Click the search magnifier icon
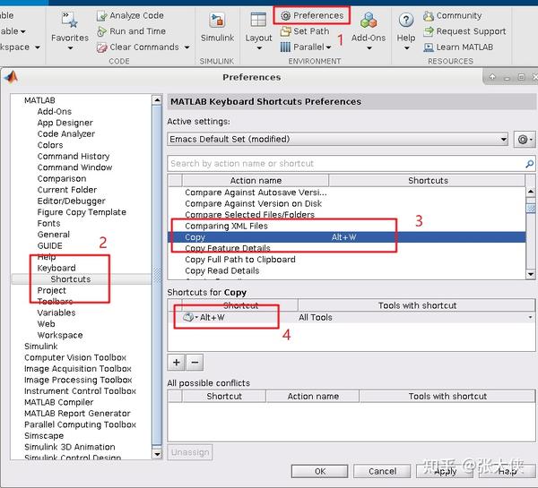The image size is (538, 488). click(529, 164)
